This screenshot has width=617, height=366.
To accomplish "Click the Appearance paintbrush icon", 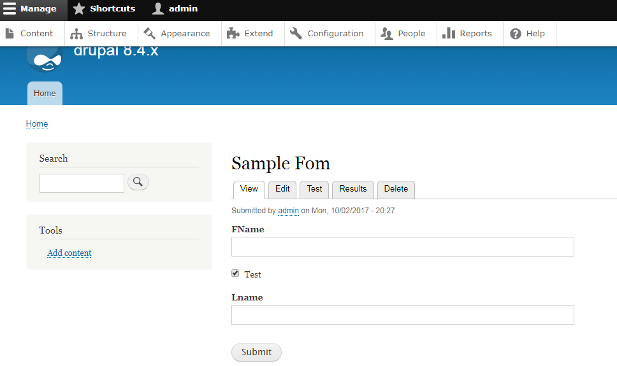I will tap(150, 33).
